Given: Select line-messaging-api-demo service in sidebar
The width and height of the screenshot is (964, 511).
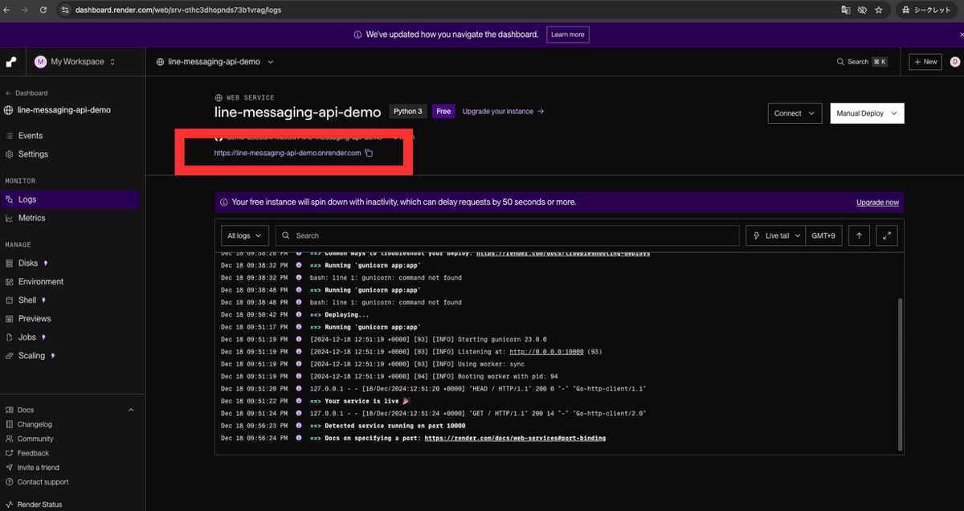Looking at the screenshot, I should (57, 110).
